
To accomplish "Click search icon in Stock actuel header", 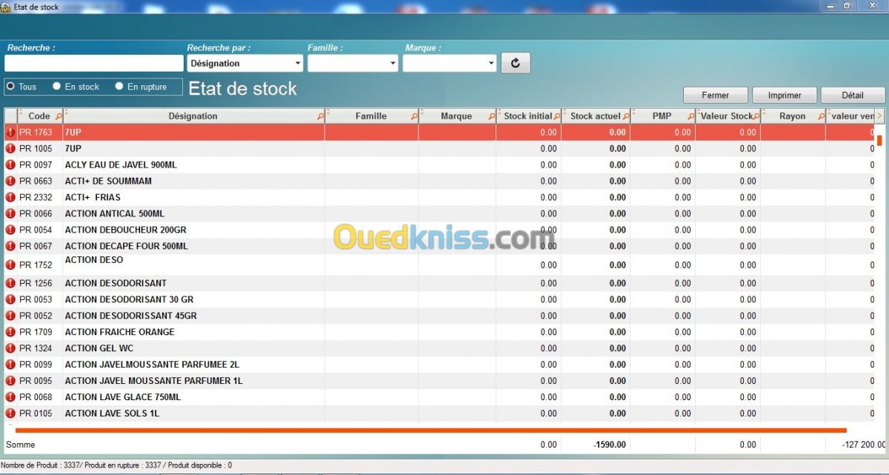I will click(x=625, y=117).
